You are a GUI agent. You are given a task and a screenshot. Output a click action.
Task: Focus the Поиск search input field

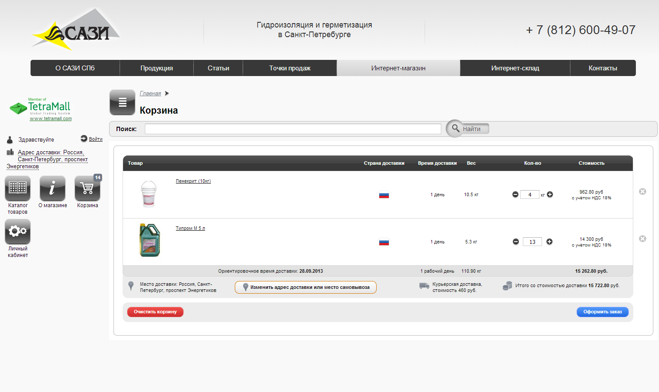tap(293, 129)
